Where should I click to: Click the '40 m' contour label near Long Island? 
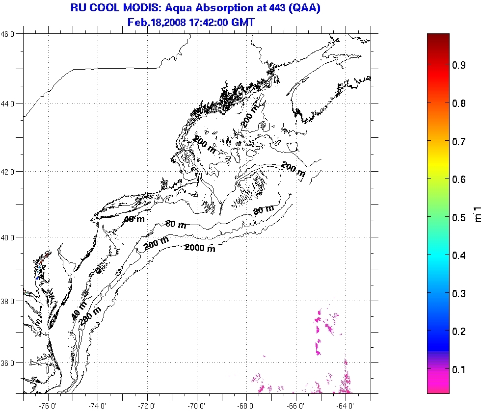pyautogui.click(x=134, y=219)
